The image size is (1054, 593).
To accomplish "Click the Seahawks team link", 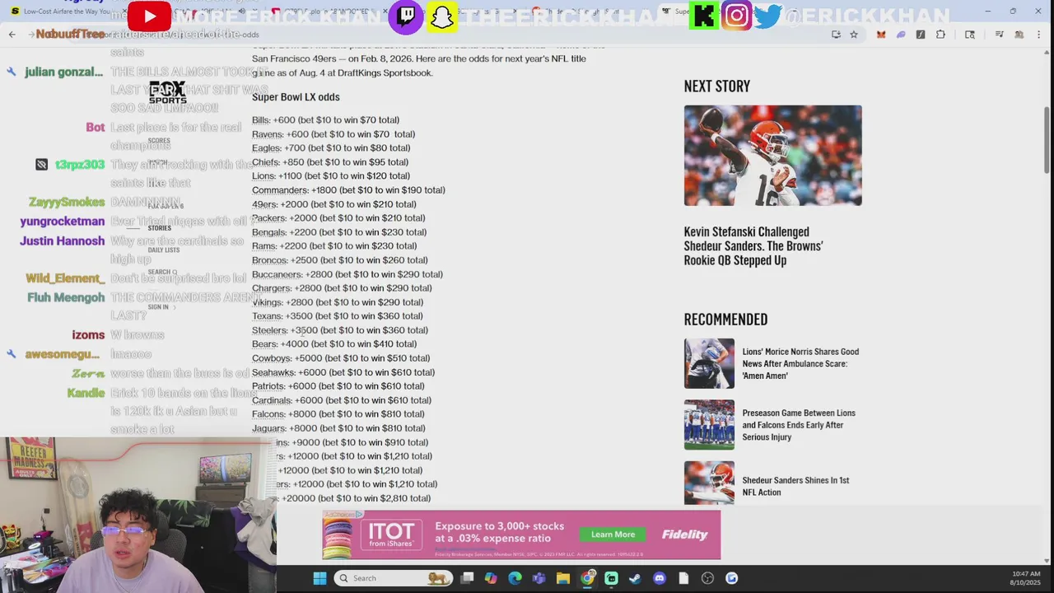I will (x=273, y=372).
